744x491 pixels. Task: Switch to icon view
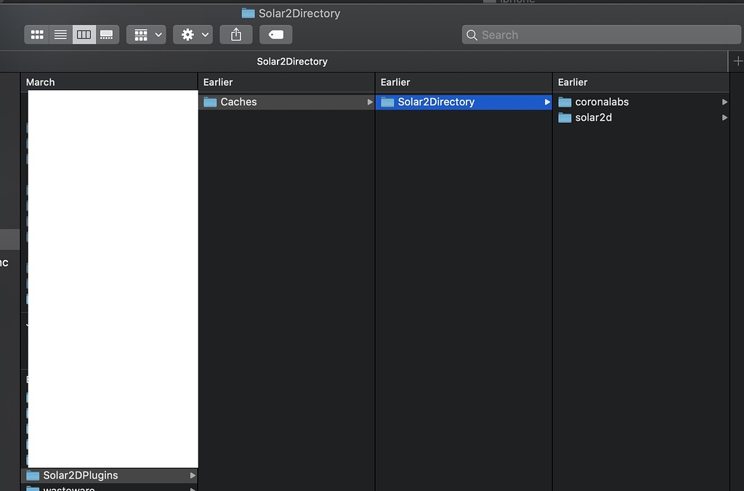click(36, 34)
